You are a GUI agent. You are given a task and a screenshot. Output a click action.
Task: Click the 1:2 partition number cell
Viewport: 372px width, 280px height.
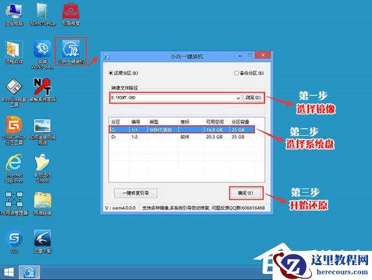pyautogui.click(x=135, y=137)
